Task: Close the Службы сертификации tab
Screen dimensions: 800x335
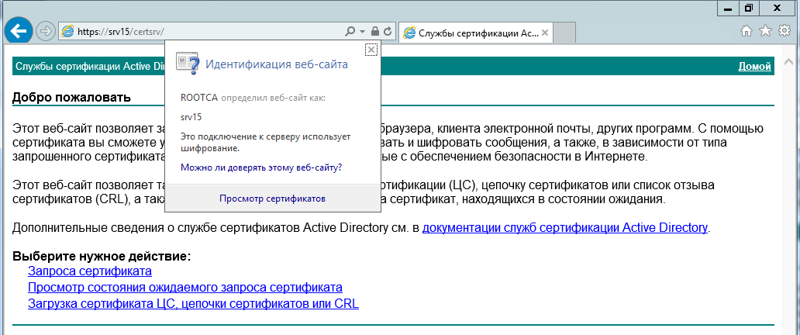Action: pyautogui.click(x=544, y=33)
